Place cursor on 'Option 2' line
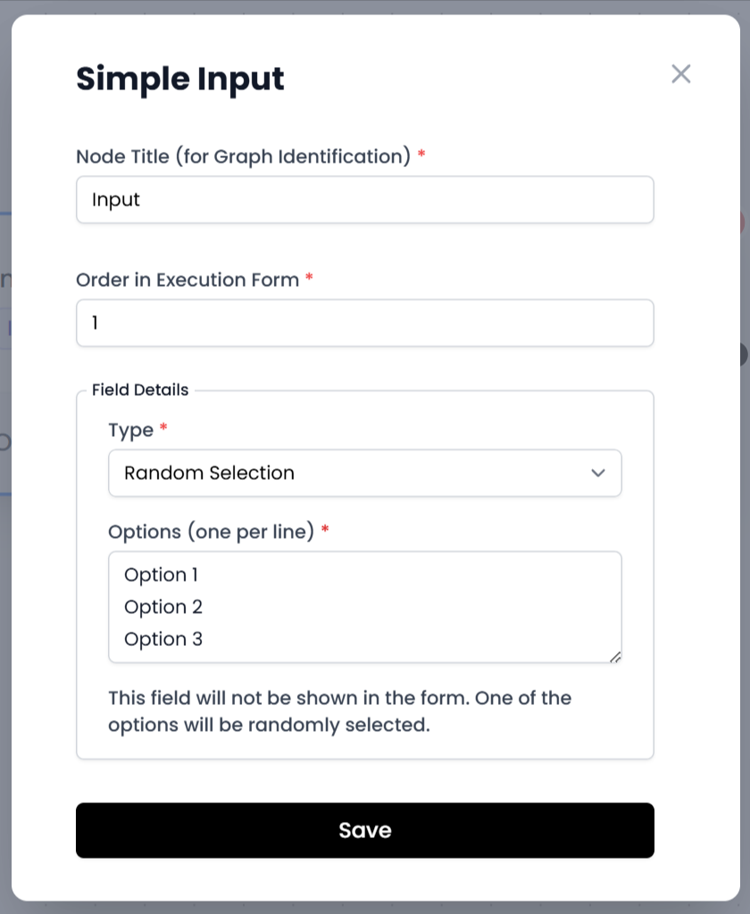The image size is (750, 914). pyautogui.click(x=163, y=607)
